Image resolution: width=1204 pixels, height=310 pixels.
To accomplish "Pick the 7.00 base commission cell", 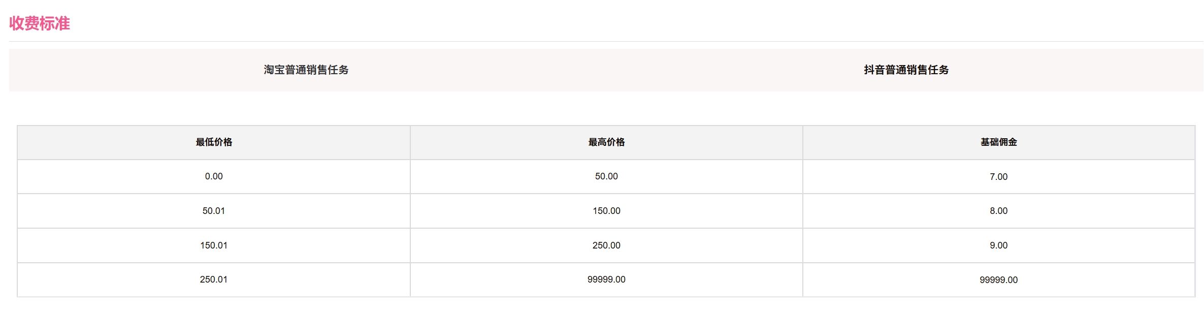I will (x=998, y=177).
